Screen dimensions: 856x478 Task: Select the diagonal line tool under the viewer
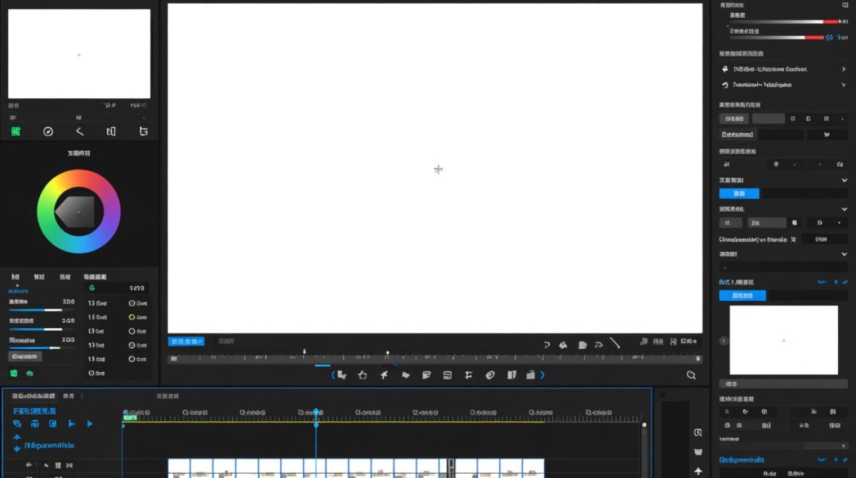[615, 343]
